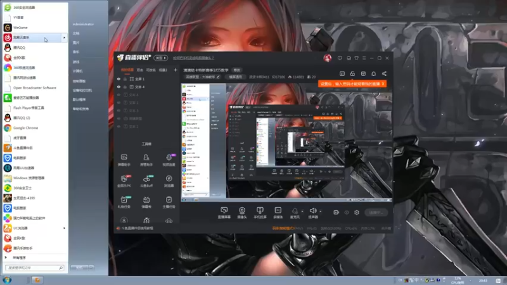
Task: Add a 直播屏幕 screen capture source
Action: coord(224,213)
